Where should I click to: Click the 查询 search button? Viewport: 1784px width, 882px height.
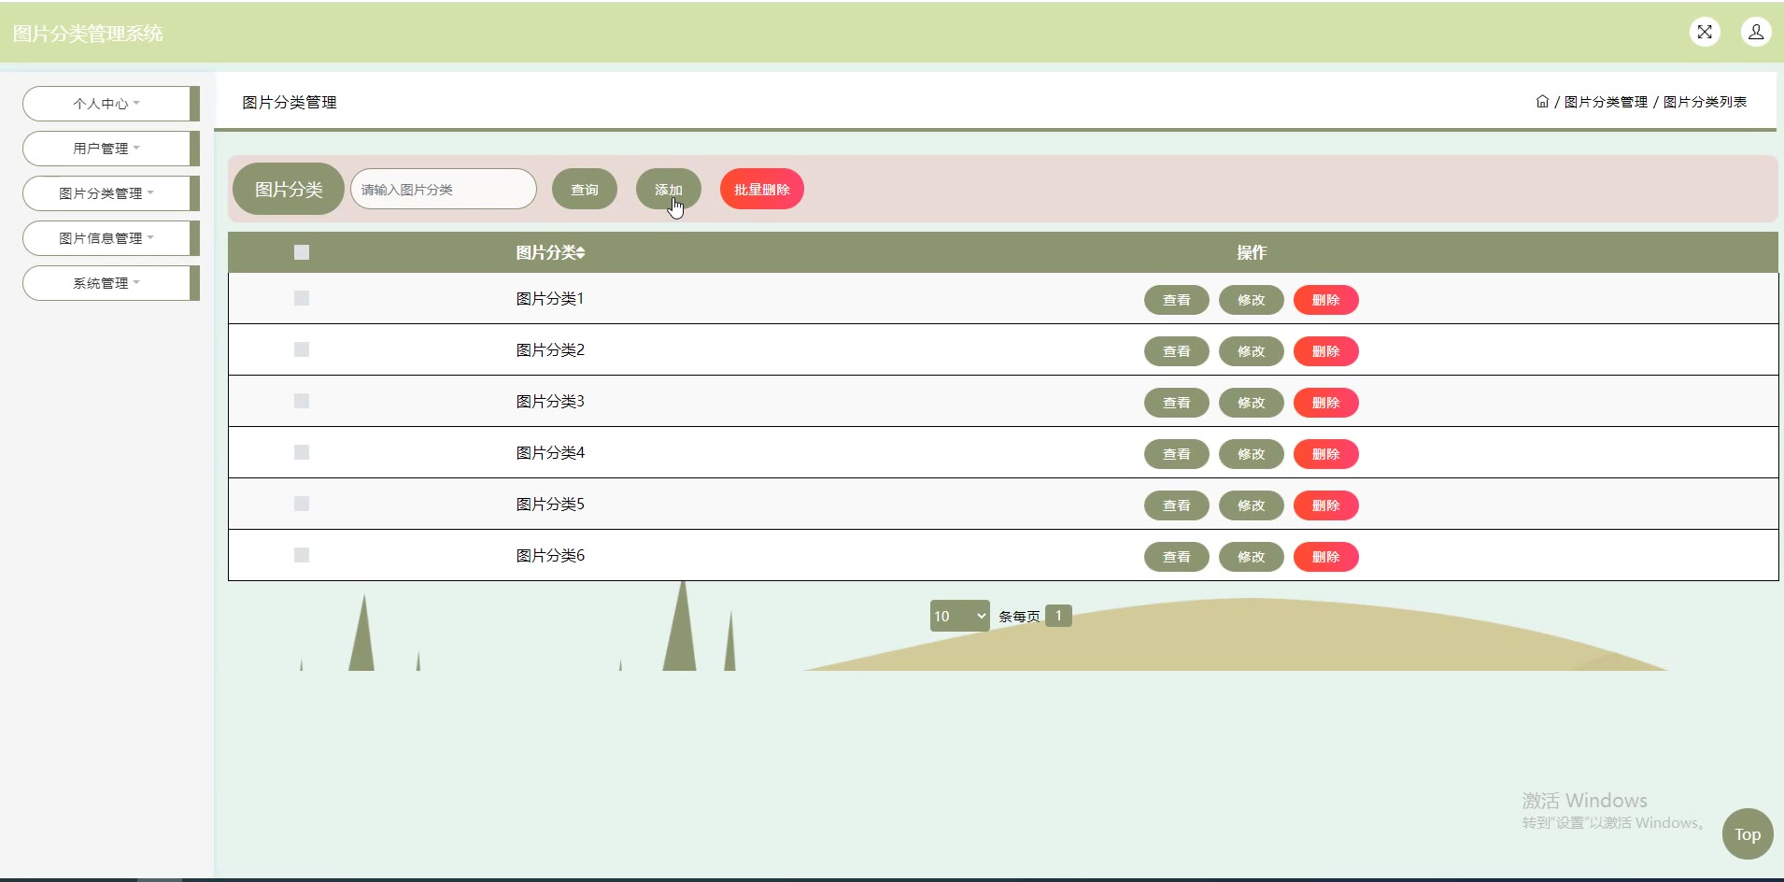click(585, 190)
